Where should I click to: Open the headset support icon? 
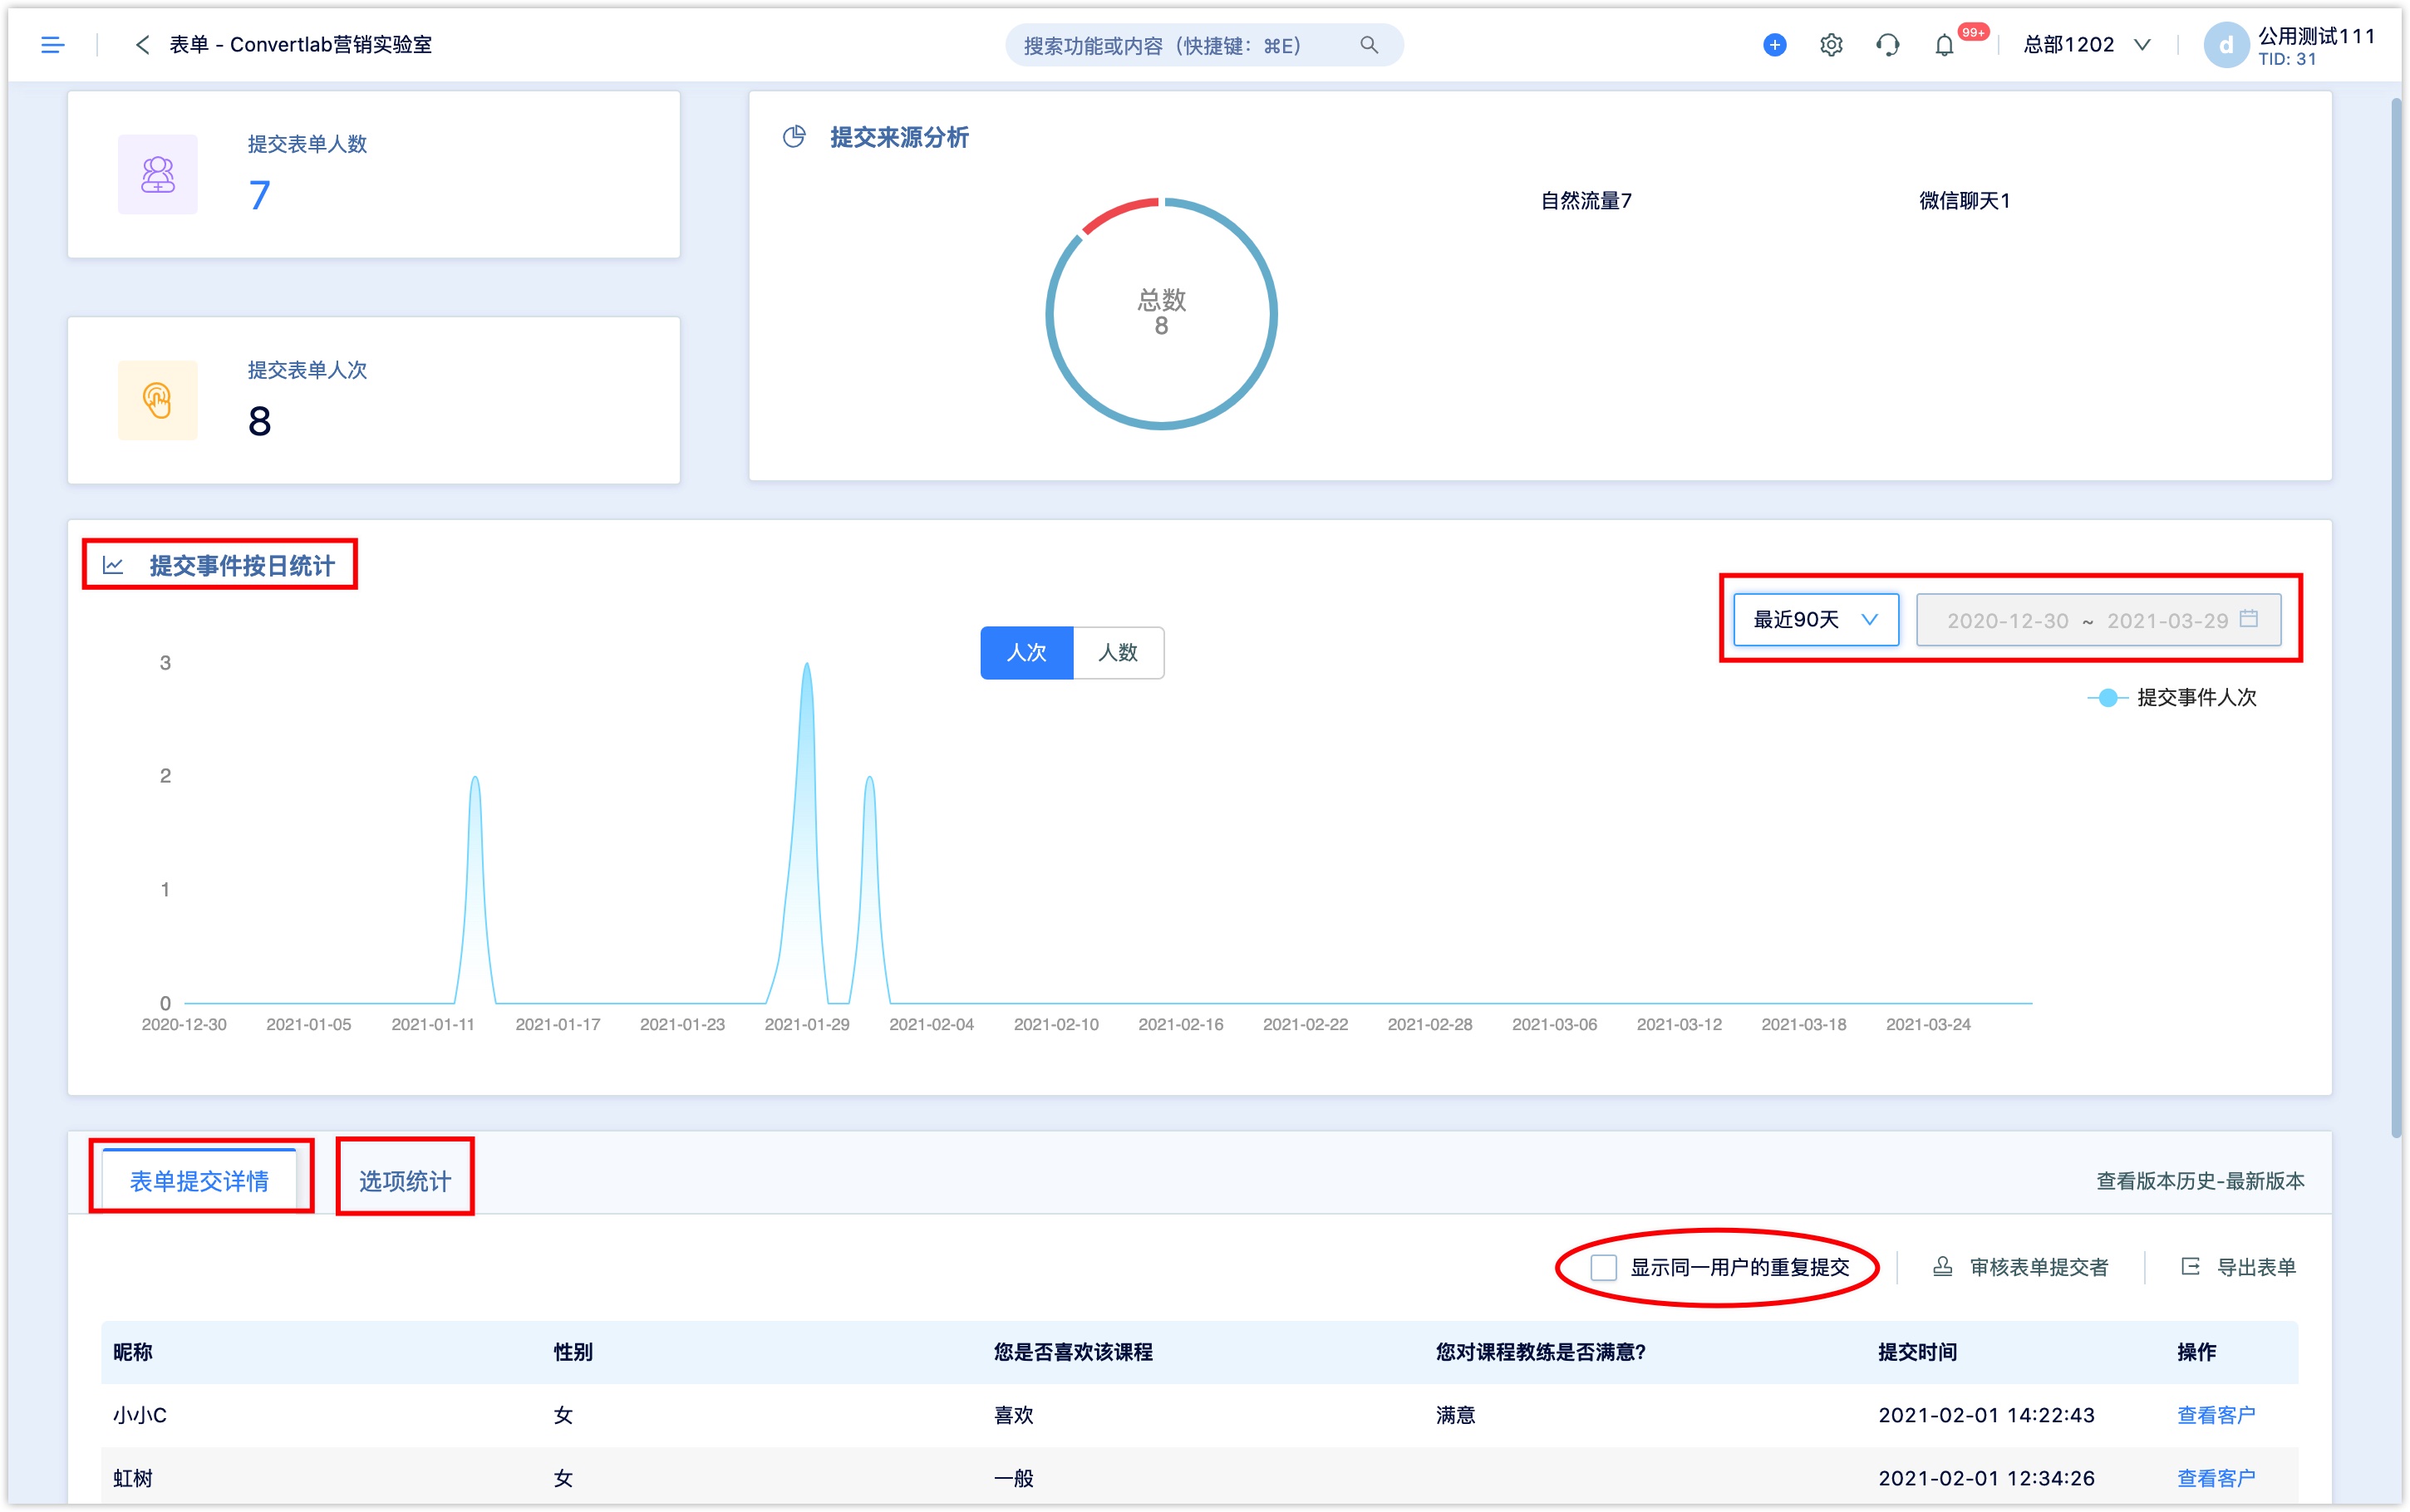click(x=1887, y=45)
